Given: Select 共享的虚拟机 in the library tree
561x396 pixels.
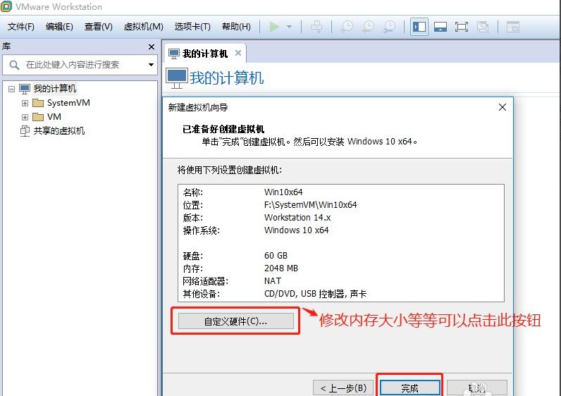Looking at the screenshot, I should point(58,131).
